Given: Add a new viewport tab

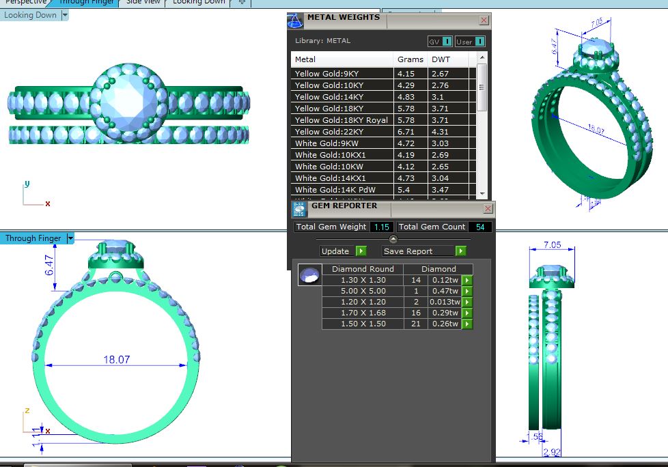Looking at the screenshot, I should (x=241, y=2).
